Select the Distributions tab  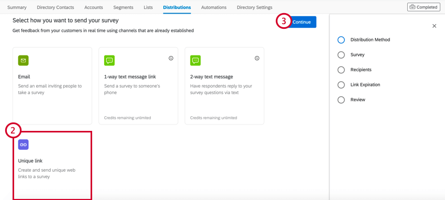tap(177, 7)
